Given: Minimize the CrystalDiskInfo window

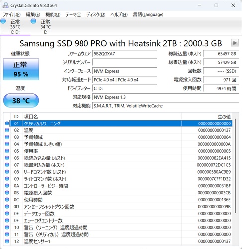Looking at the screenshot, I should pos(200,5).
